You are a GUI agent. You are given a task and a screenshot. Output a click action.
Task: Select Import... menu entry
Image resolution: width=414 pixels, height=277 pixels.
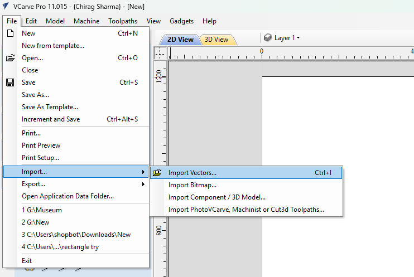[x=76, y=172]
